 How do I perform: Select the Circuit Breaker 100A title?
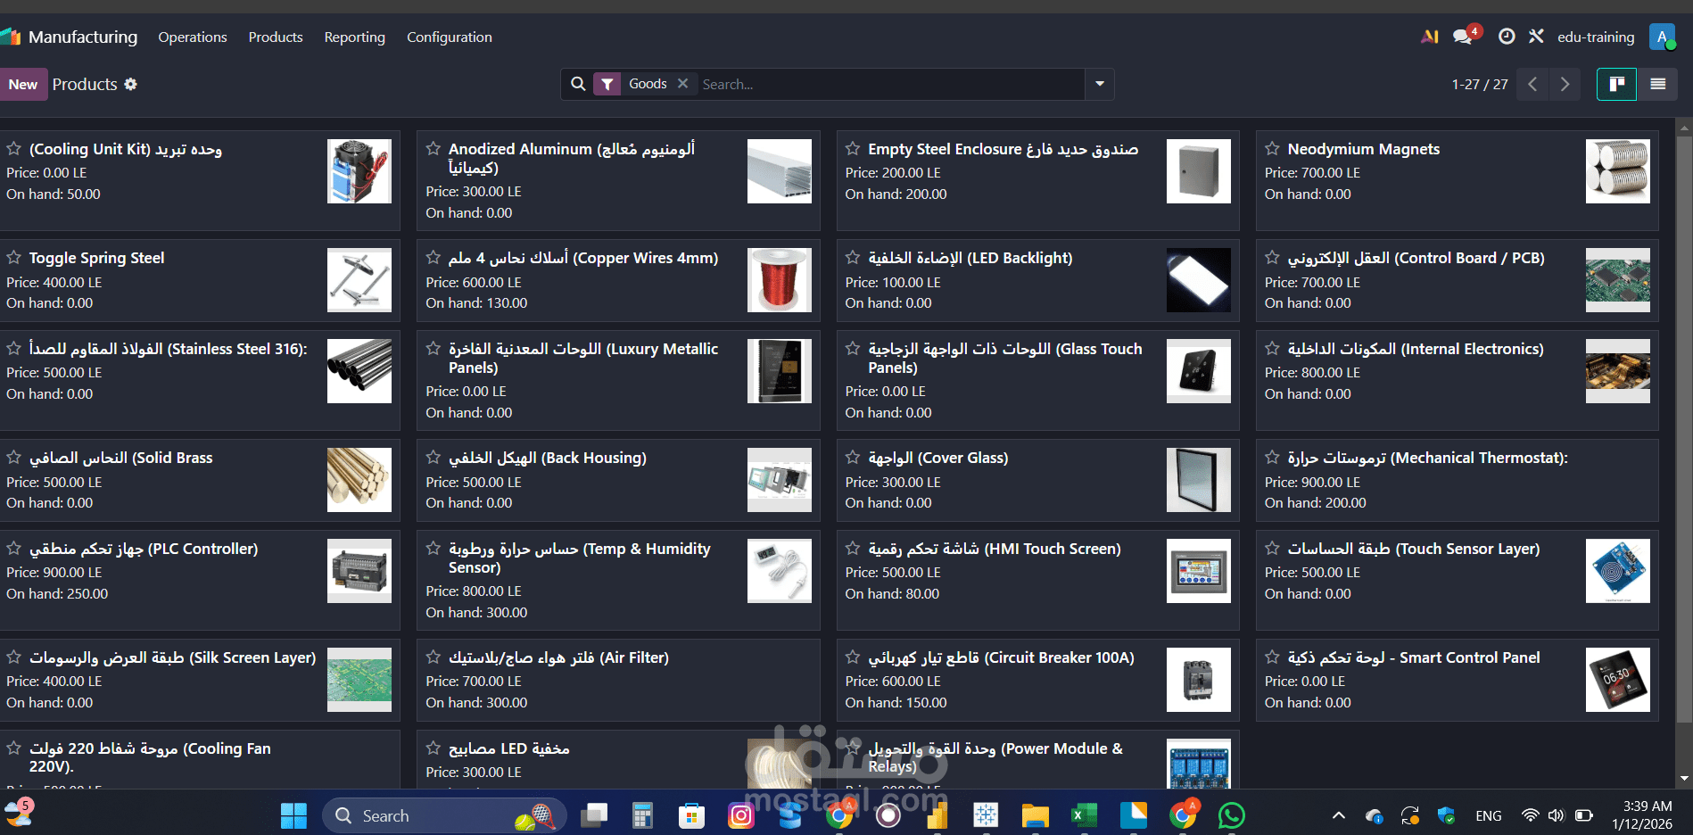pyautogui.click(x=1001, y=657)
